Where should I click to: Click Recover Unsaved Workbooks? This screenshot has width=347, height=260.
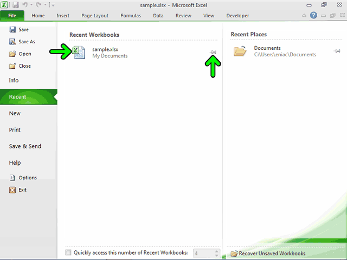[268, 253]
